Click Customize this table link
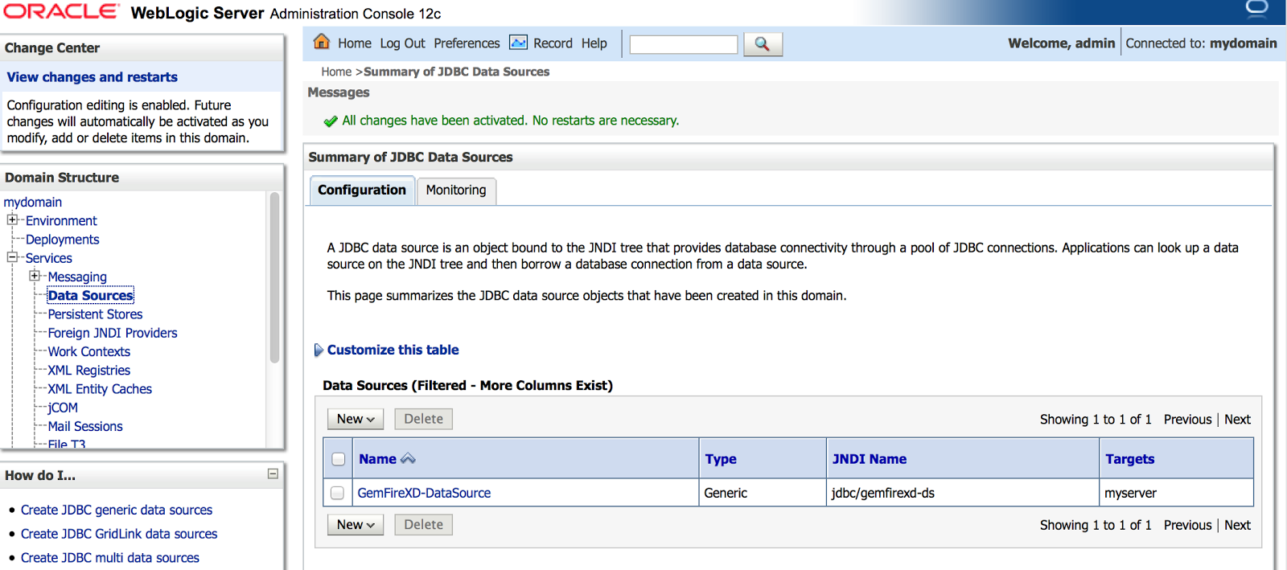The height and width of the screenshot is (570, 1287). 393,350
